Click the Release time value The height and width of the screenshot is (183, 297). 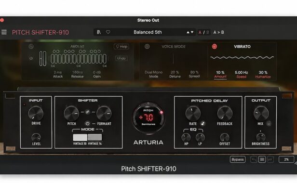coord(77,72)
